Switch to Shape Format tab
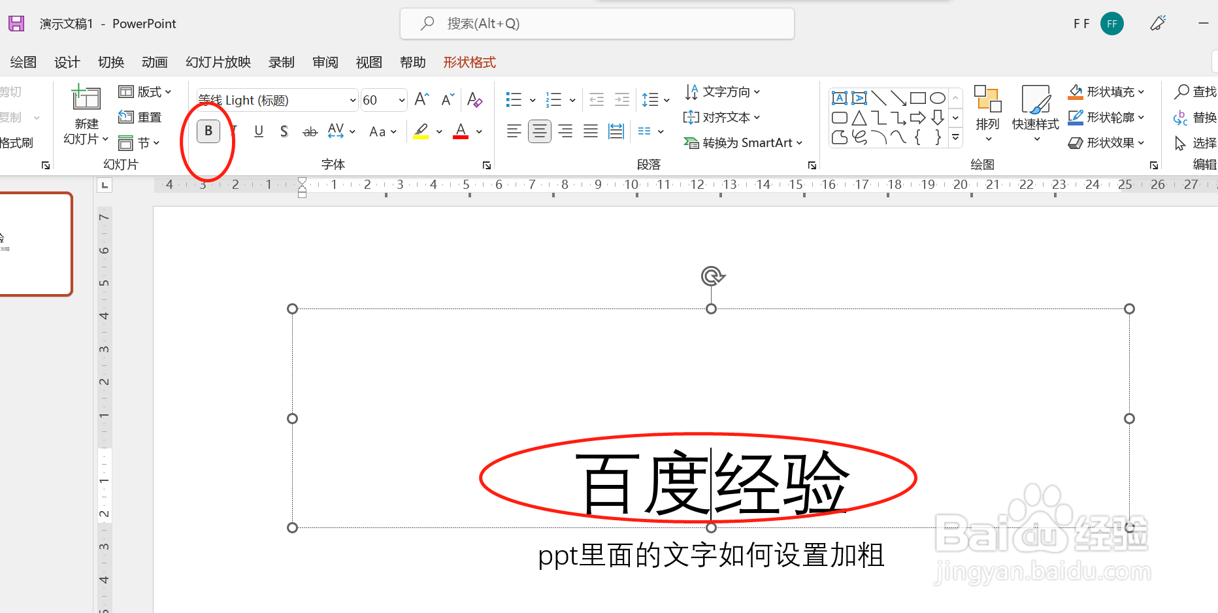 tap(470, 62)
